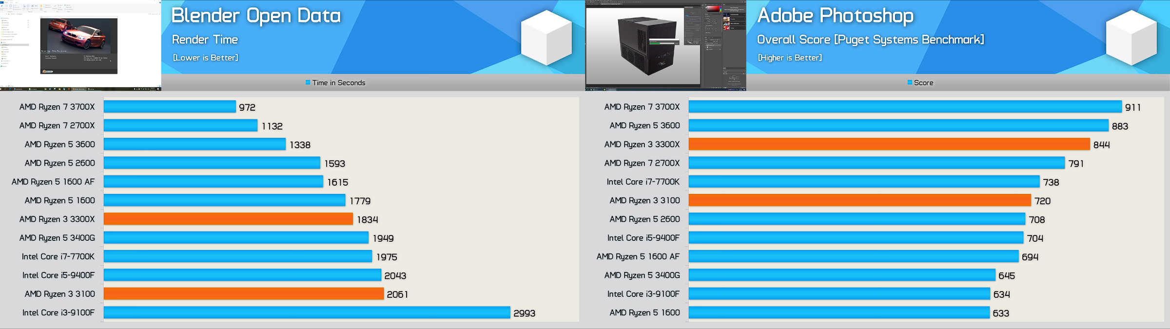Click the 1132 render time value
The width and height of the screenshot is (1170, 329).
[272, 126]
